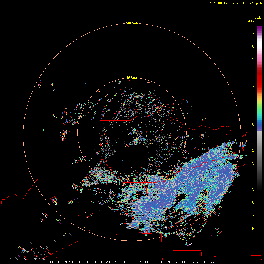The width and height of the screenshot is (264, 264).
Task: Pick the blue color band near 0 dB
Action: pyautogui.click(x=259, y=125)
